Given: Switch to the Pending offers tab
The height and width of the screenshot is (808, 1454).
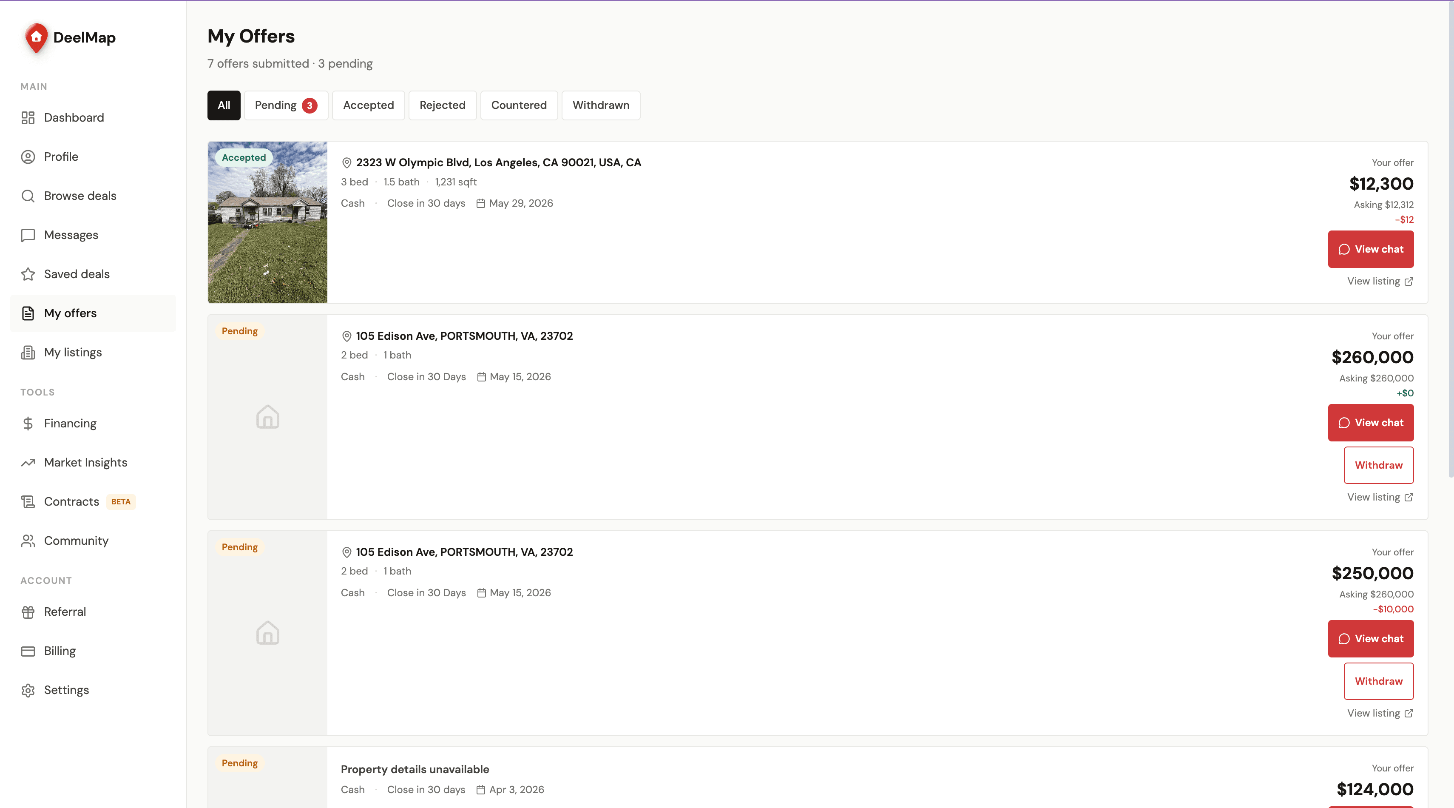Looking at the screenshot, I should click(x=286, y=105).
